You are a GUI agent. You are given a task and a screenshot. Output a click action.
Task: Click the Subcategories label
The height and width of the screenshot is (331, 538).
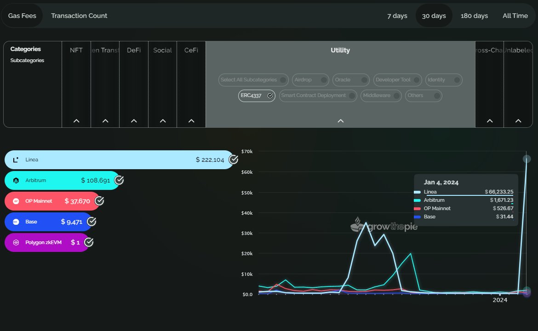tap(27, 60)
